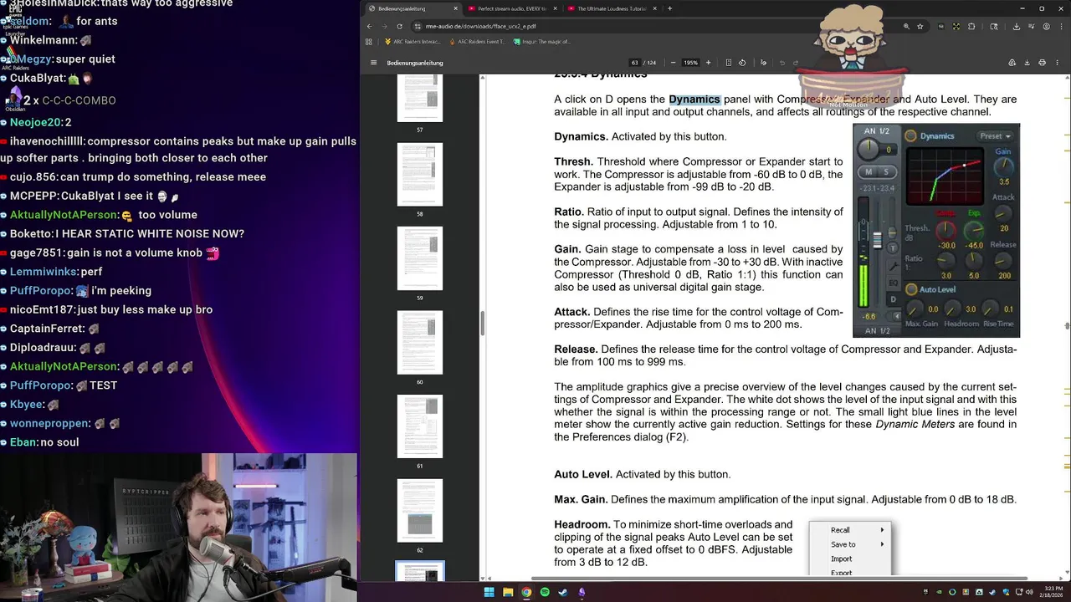The width and height of the screenshot is (1071, 602).
Task: Click Recall entry in pictured context menu
Action: (840, 530)
